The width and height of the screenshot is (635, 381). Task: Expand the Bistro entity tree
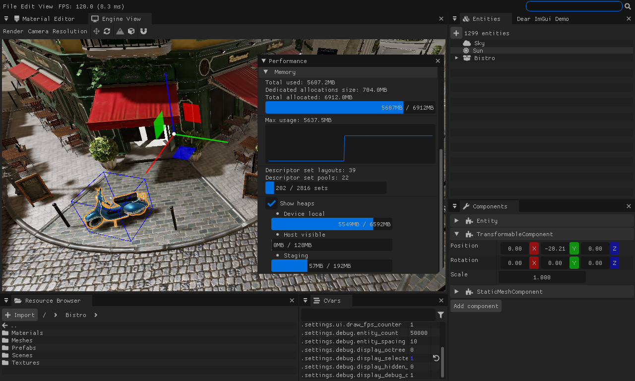point(456,58)
